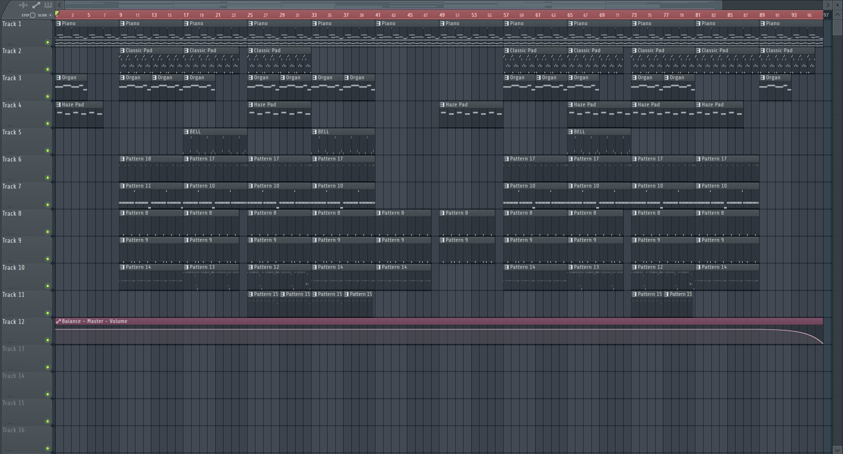The width and height of the screenshot is (843, 454).
Task: Click the scroll-left arrow of the playlist overview
Action: [x=60, y=5]
